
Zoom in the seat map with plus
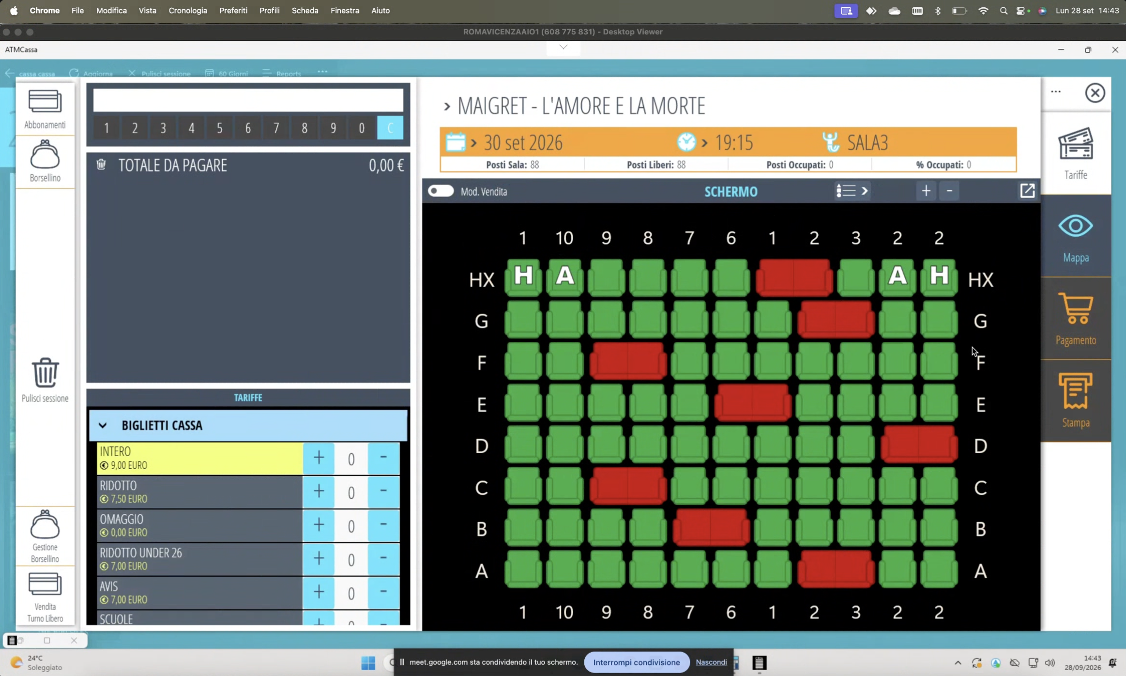926,191
